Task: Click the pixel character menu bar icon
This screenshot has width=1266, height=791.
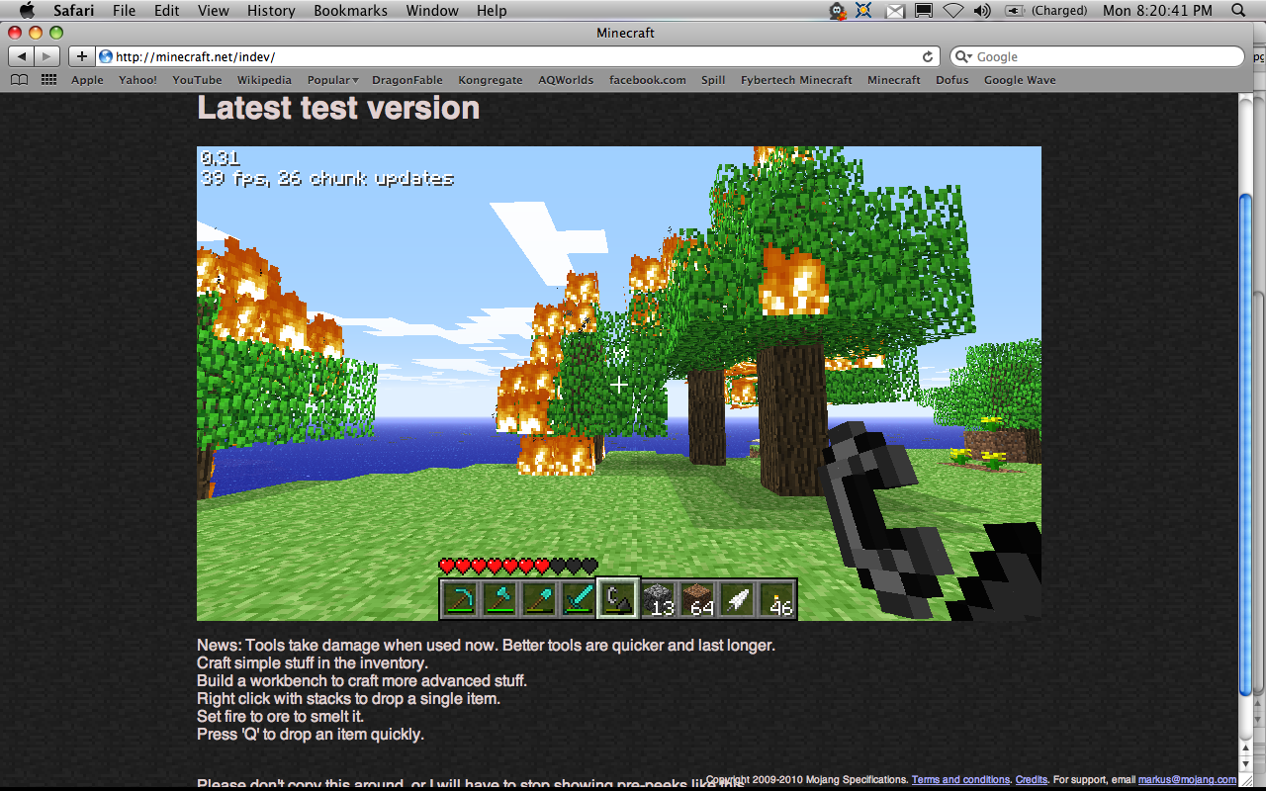Action: point(837,11)
